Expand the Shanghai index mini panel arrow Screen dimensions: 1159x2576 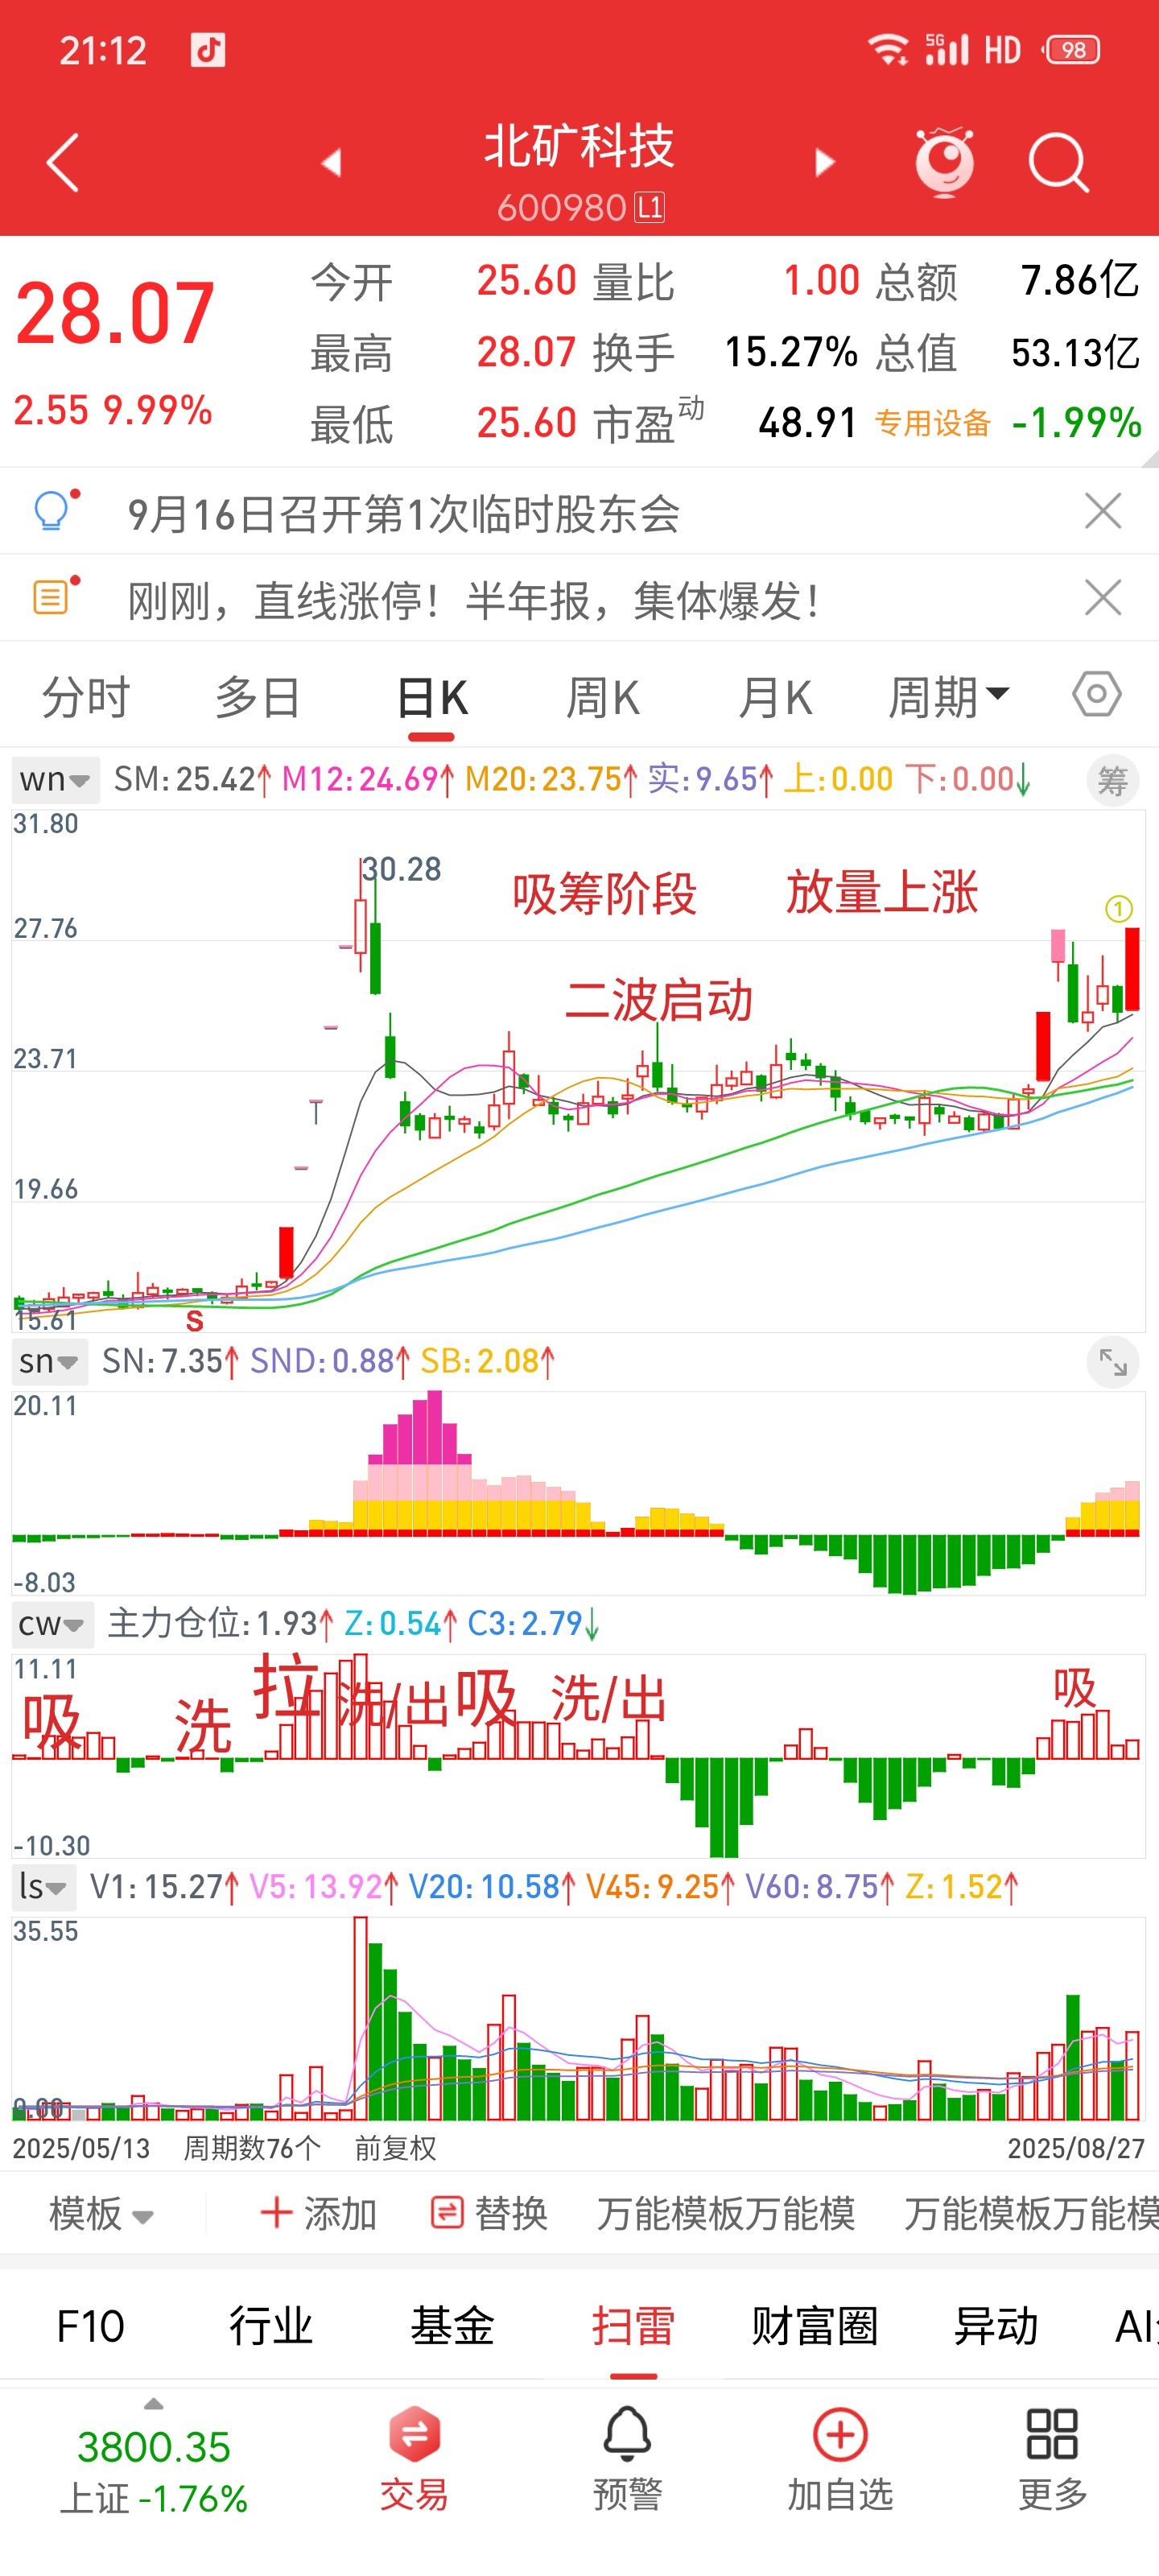pos(153,2404)
